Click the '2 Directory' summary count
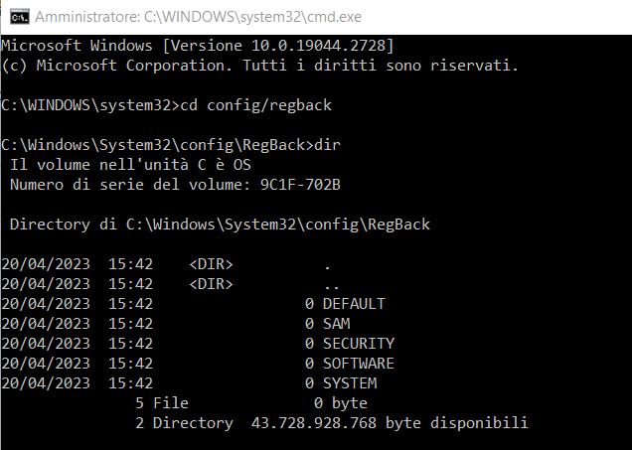Image resolution: width=632 pixels, height=450 pixels. click(184, 423)
